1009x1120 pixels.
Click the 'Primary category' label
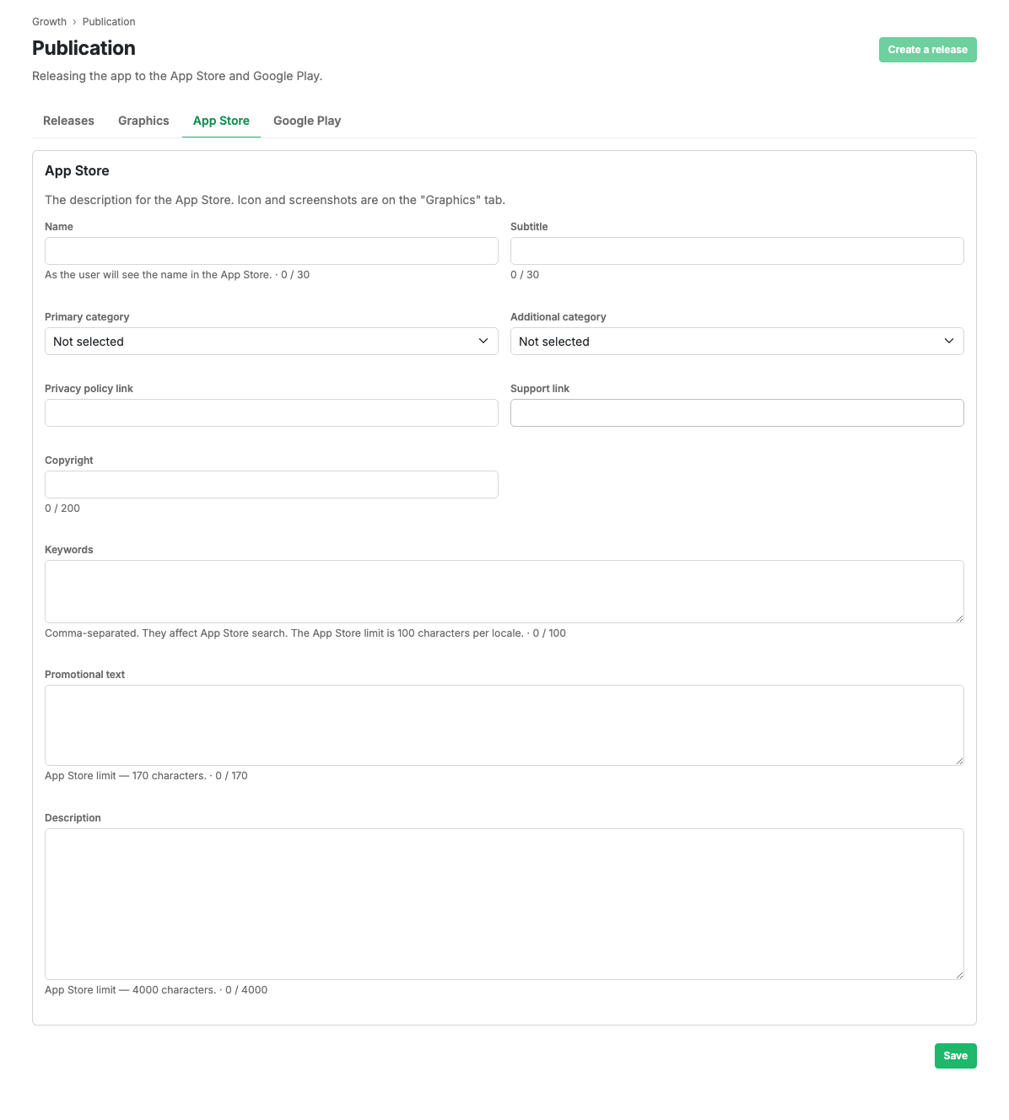[87, 317]
